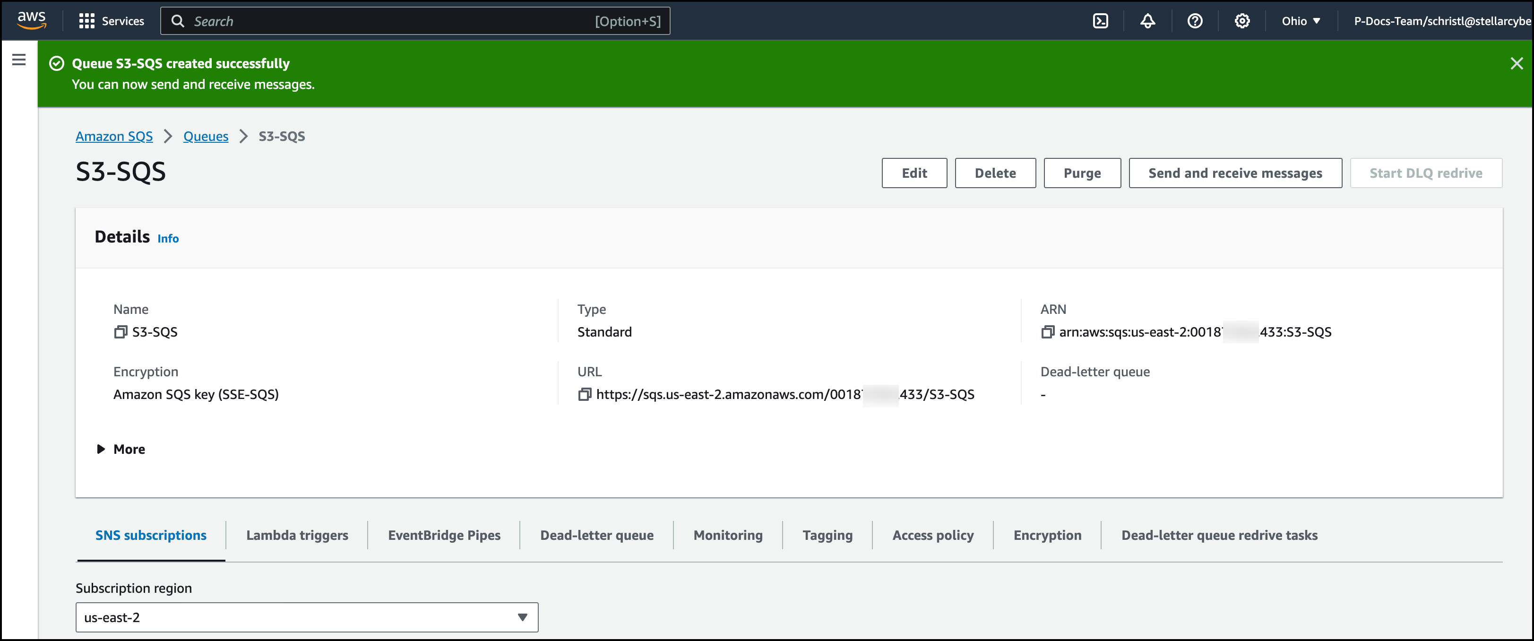
Task: Click the AWS search field
Action: coord(415,21)
